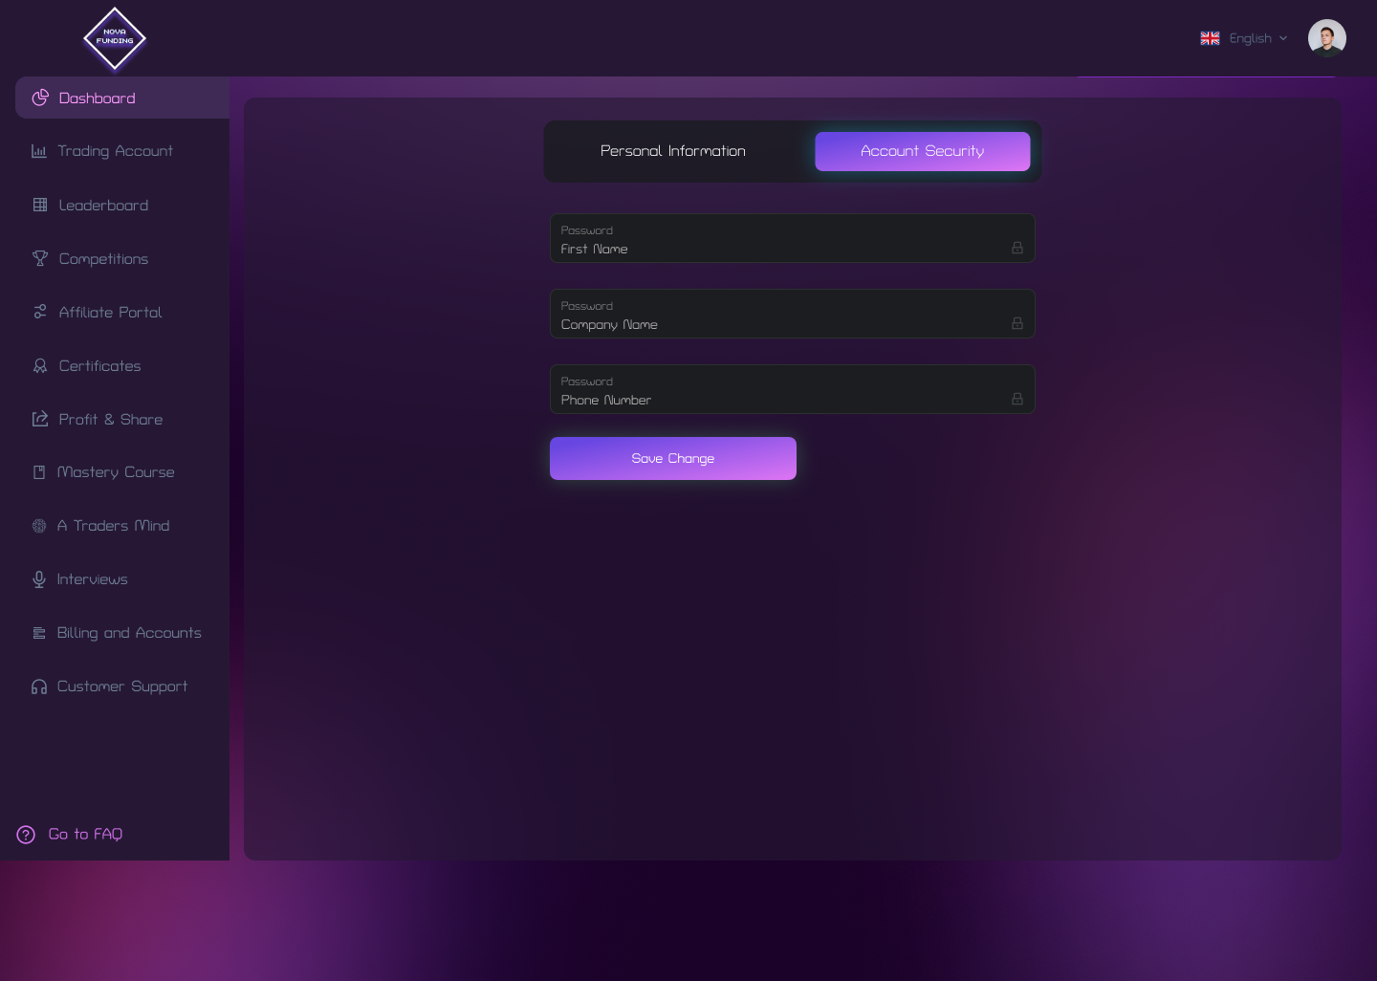Click the UK flag language selector
The width and height of the screenshot is (1377, 981).
tap(1209, 38)
